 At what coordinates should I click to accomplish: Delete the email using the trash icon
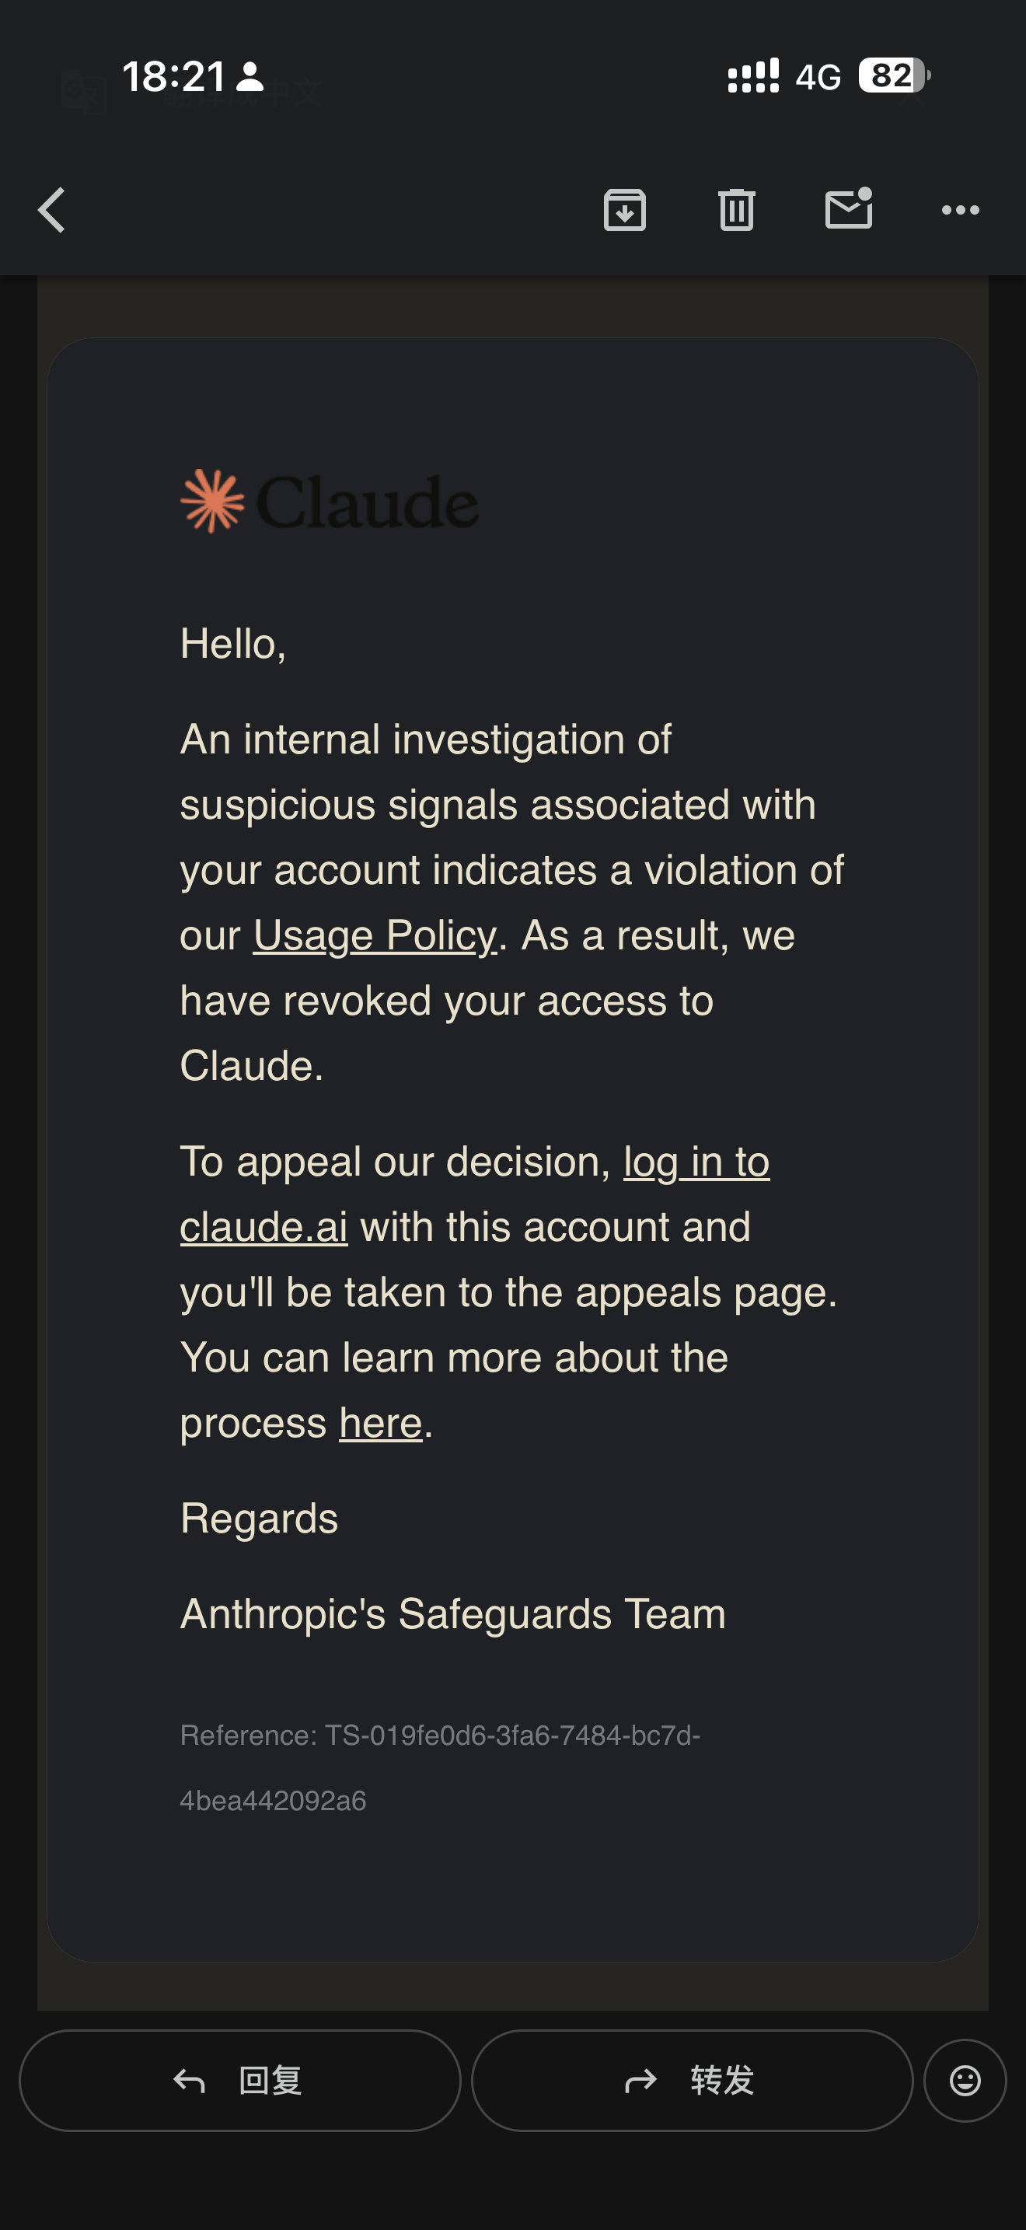[x=736, y=209]
